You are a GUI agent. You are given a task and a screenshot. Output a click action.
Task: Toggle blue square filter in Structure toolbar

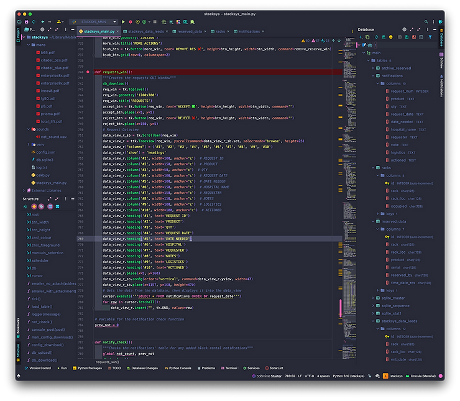(57, 206)
